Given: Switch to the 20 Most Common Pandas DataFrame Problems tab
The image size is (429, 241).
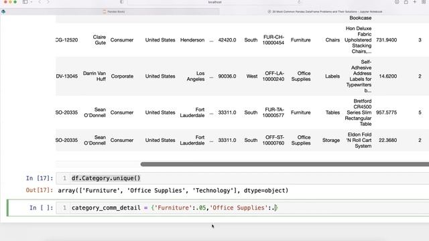Looking at the screenshot, I should coord(324,11).
